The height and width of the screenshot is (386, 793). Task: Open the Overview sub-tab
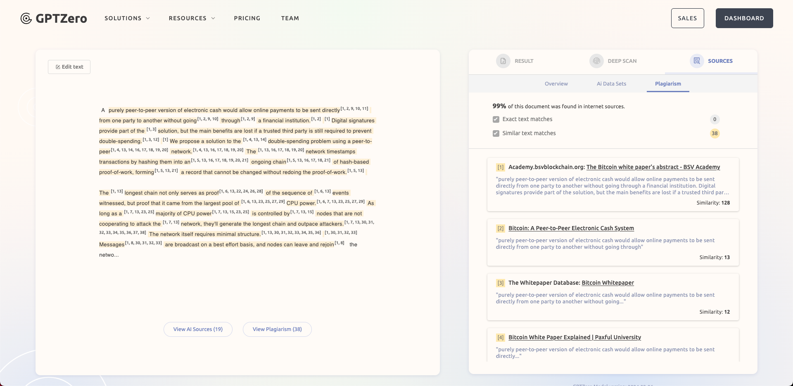556,84
